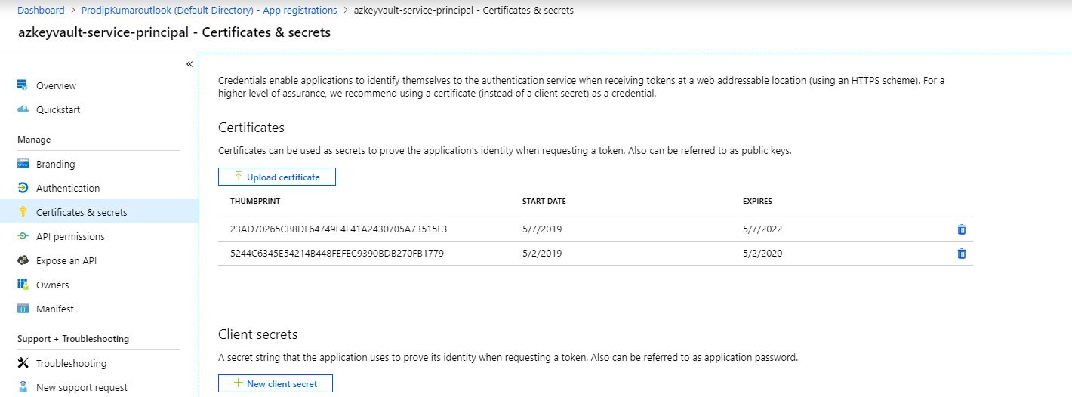Viewport: 1072px width, 397px height.
Task: Delete certificate expiring 5/7/2022
Action: point(961,229)
